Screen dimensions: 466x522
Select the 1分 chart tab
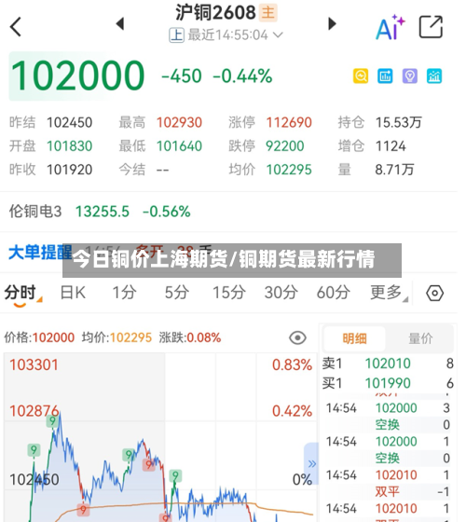point(124,293)
